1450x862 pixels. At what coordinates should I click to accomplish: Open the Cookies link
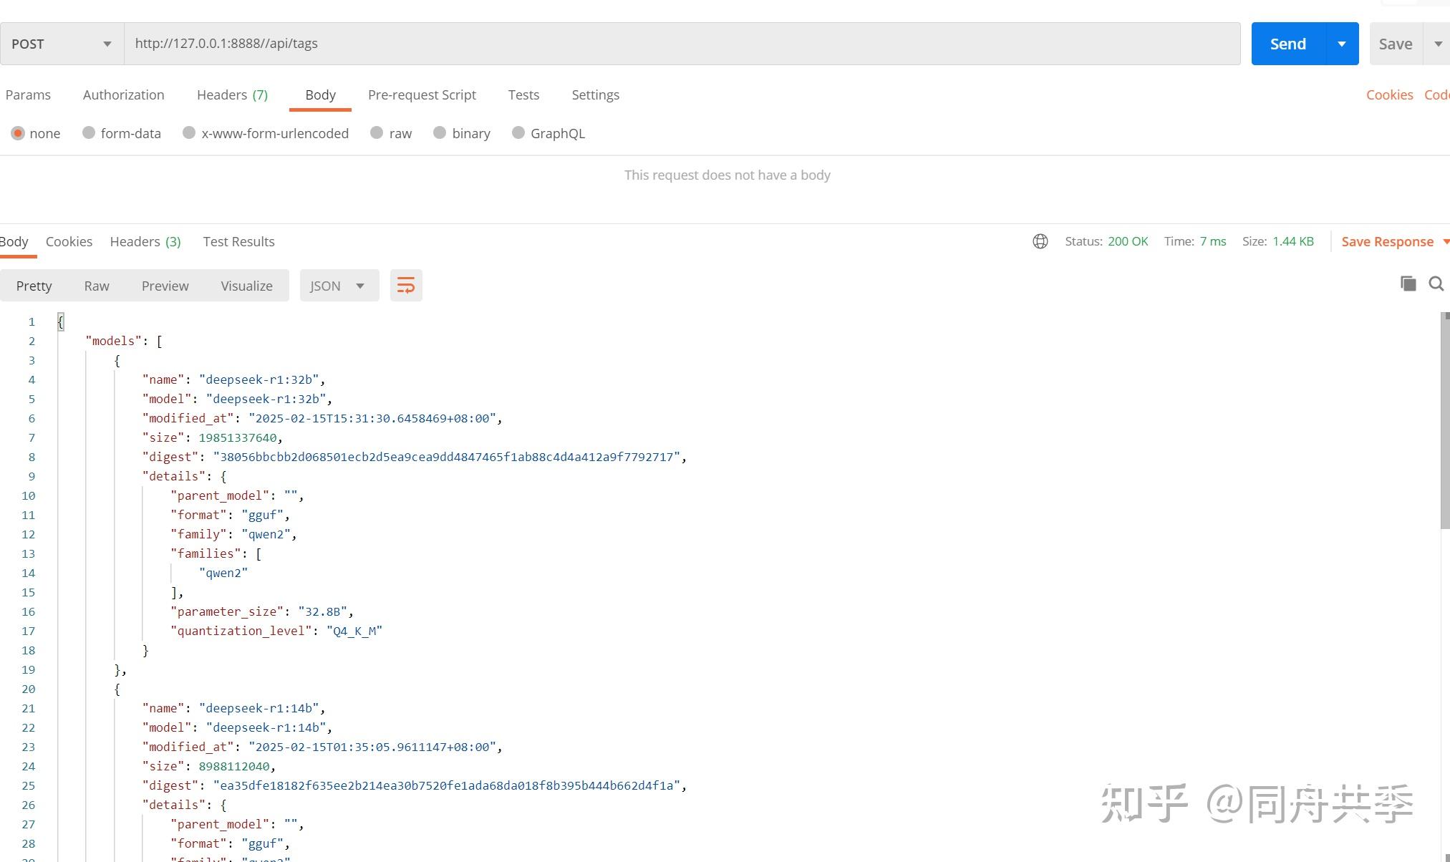[1389, 95]
